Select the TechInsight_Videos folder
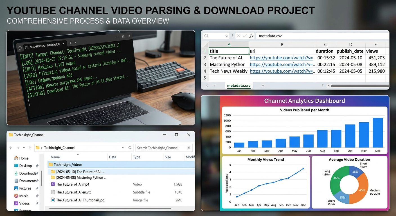This screenshot has width=396, height=216. (x=121, y=165)
